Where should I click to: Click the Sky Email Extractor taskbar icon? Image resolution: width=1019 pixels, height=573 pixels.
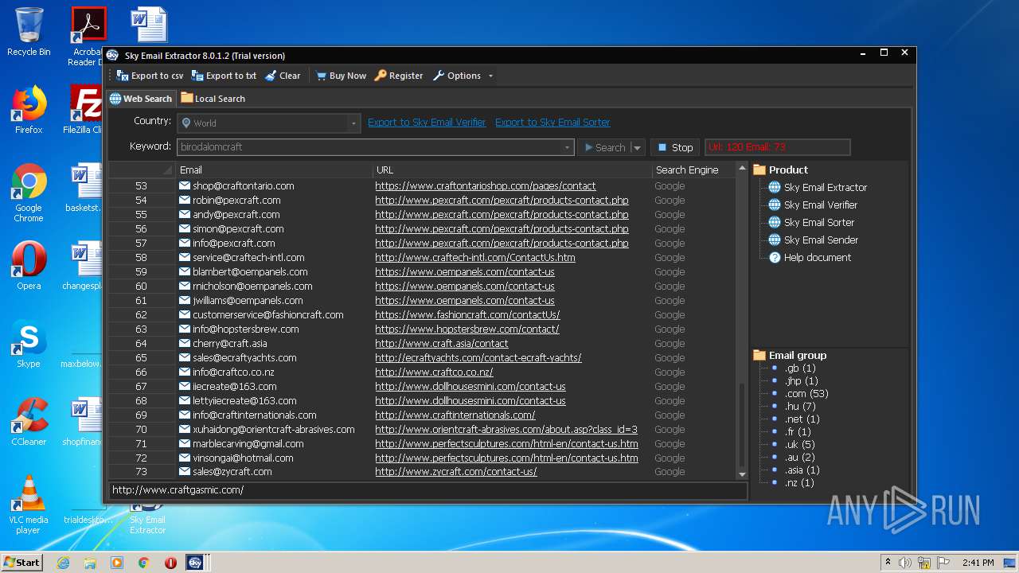click(195, 562)
